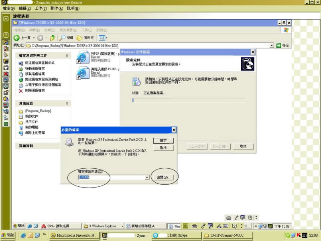Click the wizard file copy progress bar
The image size is (321, 241).
pyautogui.click(x=188, y=100)
